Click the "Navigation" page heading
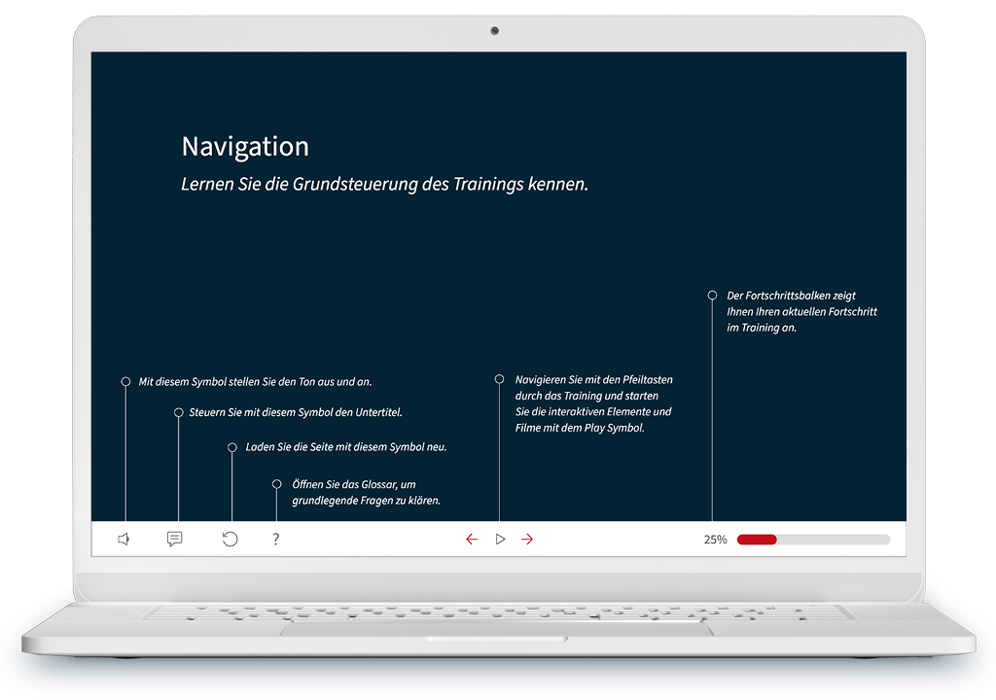996x700 pixels. [244, 146]
